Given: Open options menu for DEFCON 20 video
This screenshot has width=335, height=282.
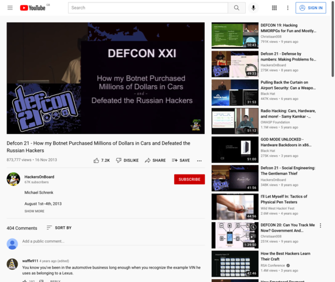Looking at the screenshot, I should (x=320, y=225).
